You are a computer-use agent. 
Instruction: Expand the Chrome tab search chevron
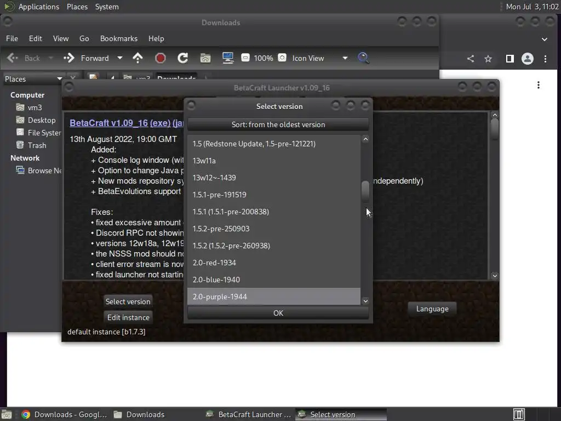coord(545,39)
